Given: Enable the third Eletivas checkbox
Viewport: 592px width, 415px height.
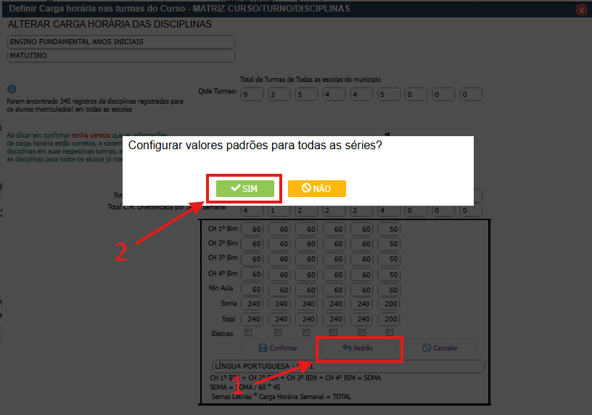Looking at the screenshot, I should [x=305, y=333].
